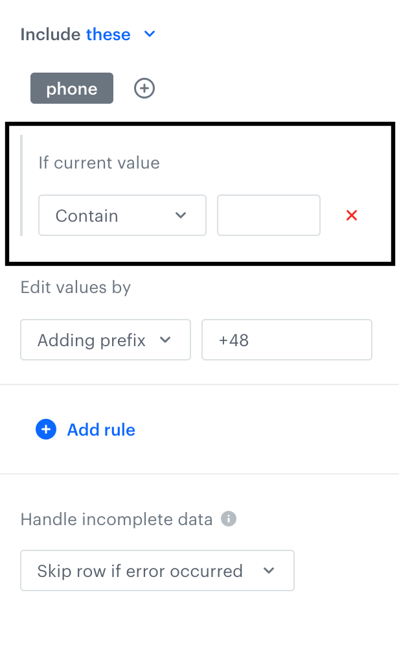Click the blue plus circle icon for Add rule
Image resolution: width=399 pixels, height=647 pixels.
tap(45, 429)
